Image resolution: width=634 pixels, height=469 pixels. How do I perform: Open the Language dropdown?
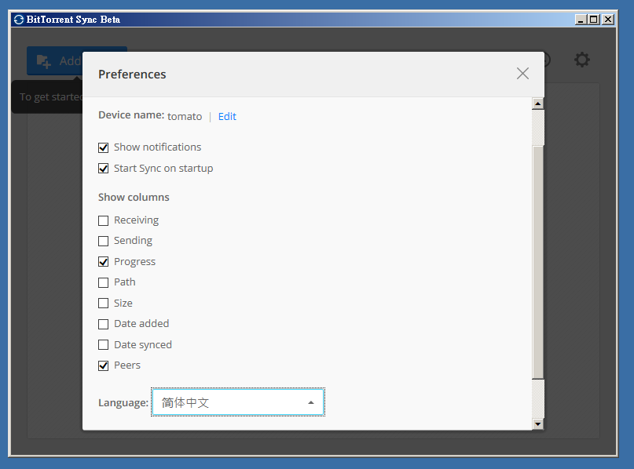tap(238, 402)
